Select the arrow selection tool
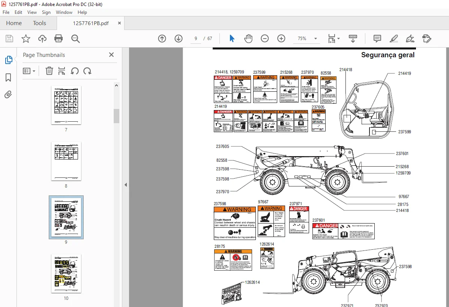The height and width of the screenshot is (307, 449). point(232,39)
